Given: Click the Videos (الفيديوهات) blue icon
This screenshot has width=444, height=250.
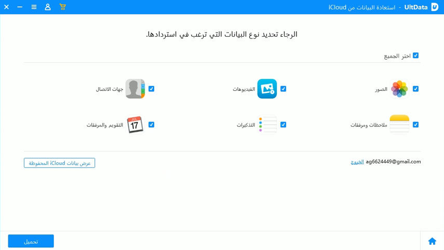Looking at the screenshot, I should (x=267, y=89).
